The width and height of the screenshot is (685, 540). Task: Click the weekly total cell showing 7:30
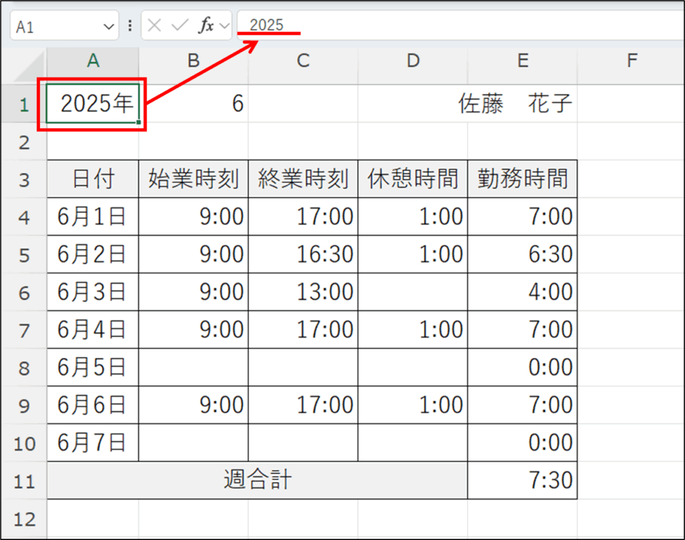click(x=522, y=480)
